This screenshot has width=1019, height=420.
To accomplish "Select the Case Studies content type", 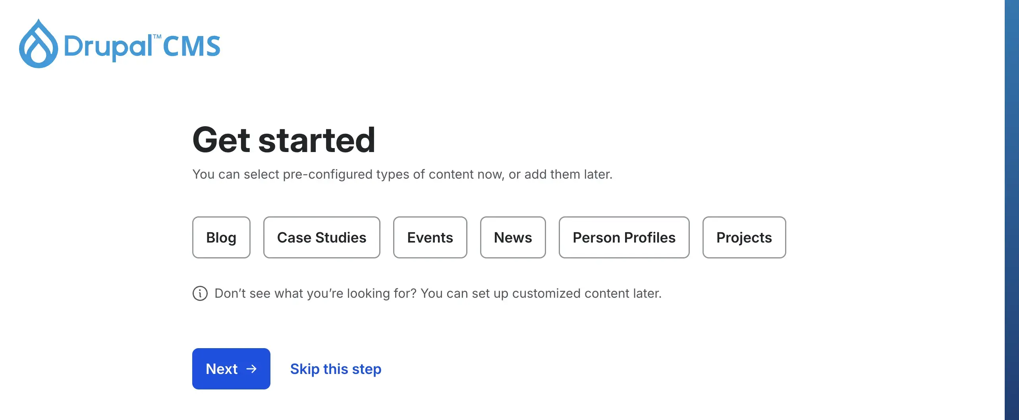I will click(322, 237).
